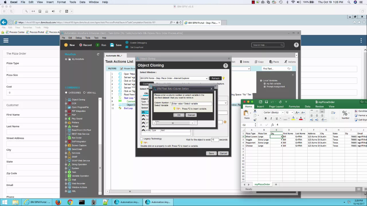Click the Excel Save disk icon
This screenshot has height=206, width=367.
click(x=266, y=102)
